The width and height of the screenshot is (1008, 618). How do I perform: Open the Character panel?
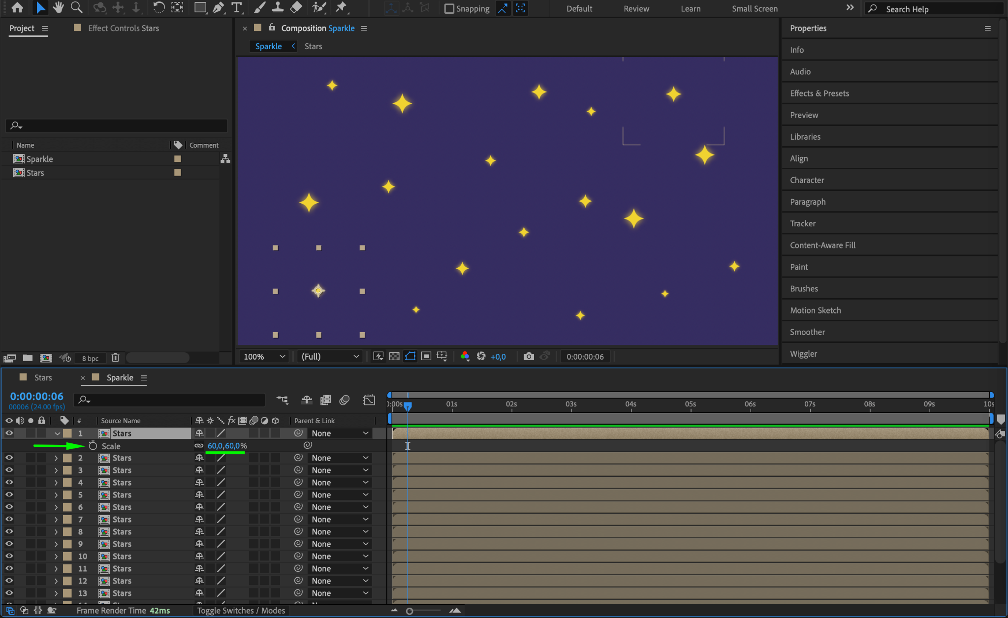(807, 180)
